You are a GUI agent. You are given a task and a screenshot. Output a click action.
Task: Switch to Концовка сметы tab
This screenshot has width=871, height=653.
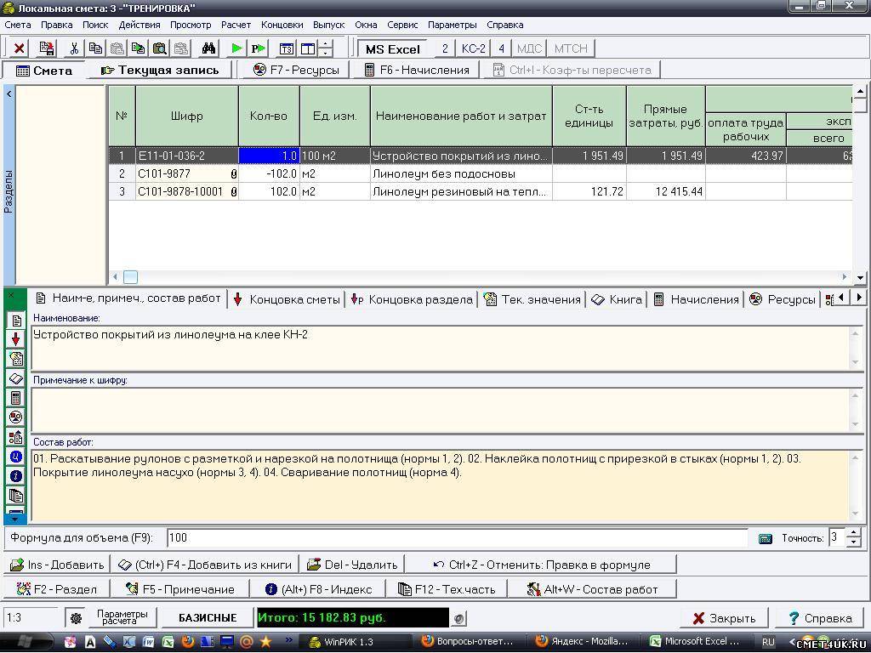coord(287,300)
